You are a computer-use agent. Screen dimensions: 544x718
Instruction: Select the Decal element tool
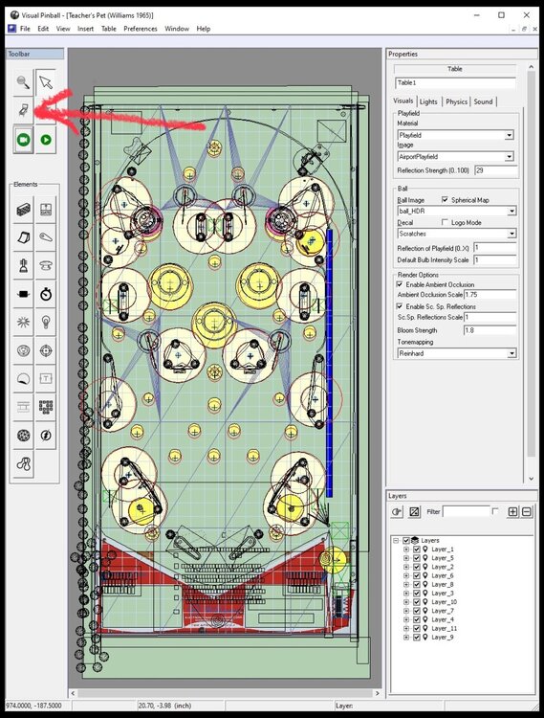(x=23, y=379)
